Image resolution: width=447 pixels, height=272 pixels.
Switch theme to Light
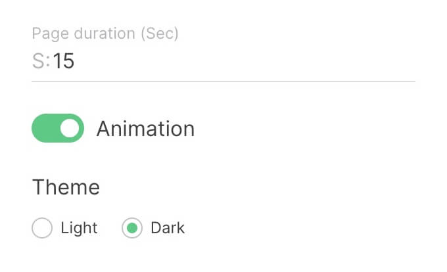pos(42,229)
